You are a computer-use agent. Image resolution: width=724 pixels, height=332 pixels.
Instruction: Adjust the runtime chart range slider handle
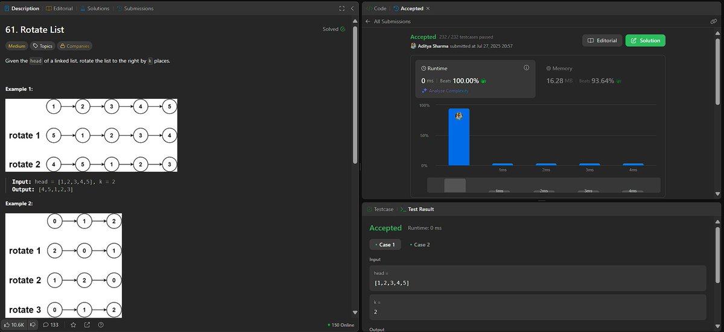point(455,186)
